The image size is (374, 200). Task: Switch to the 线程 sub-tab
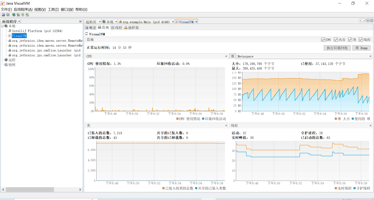pyautogui.click(x=117, y=28)
